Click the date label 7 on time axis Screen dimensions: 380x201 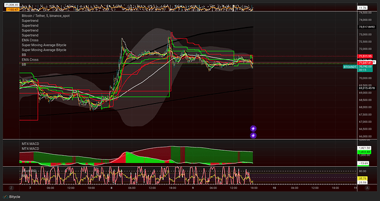click(x=30, y=188)
